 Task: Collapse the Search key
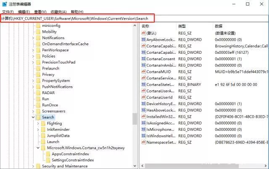(33, 117)
